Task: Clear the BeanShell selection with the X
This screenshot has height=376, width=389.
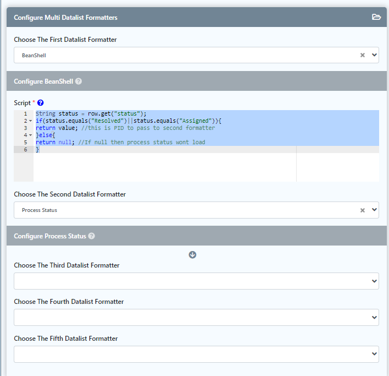Action: pyautogui.click(x=362, y=55)
